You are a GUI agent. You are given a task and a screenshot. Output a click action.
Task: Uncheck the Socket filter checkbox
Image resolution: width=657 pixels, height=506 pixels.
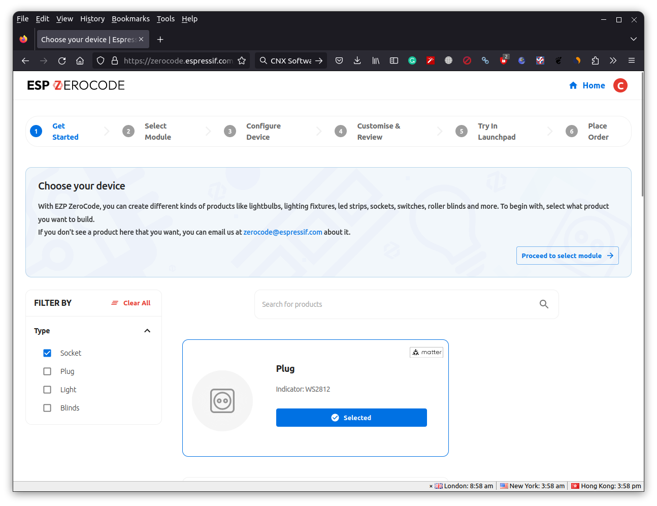[47, 353]
